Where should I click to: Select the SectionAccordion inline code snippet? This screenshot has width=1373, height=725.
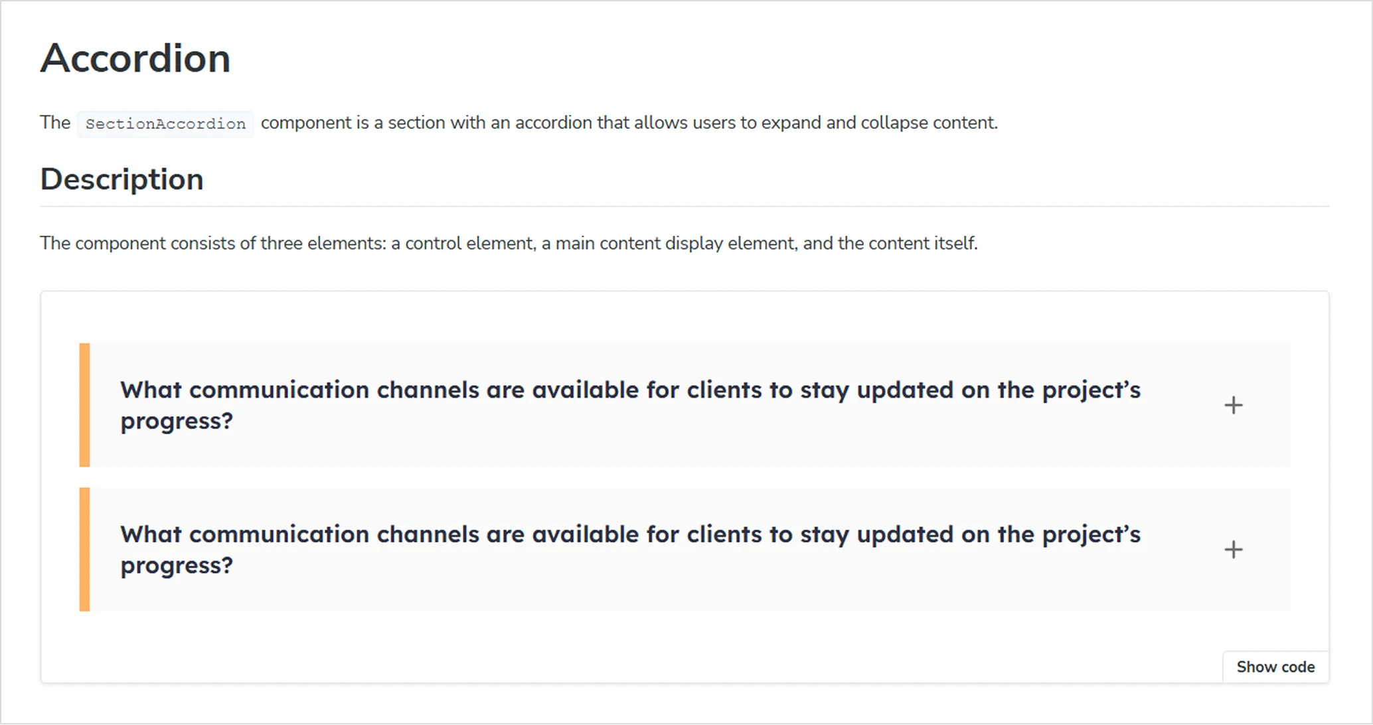(165, 123)
